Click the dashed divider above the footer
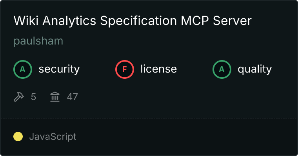 pyautogui.click(x=149, y=118)
